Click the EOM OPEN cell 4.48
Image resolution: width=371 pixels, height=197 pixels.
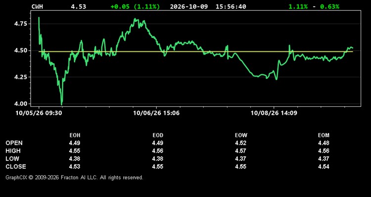point(324,143)
